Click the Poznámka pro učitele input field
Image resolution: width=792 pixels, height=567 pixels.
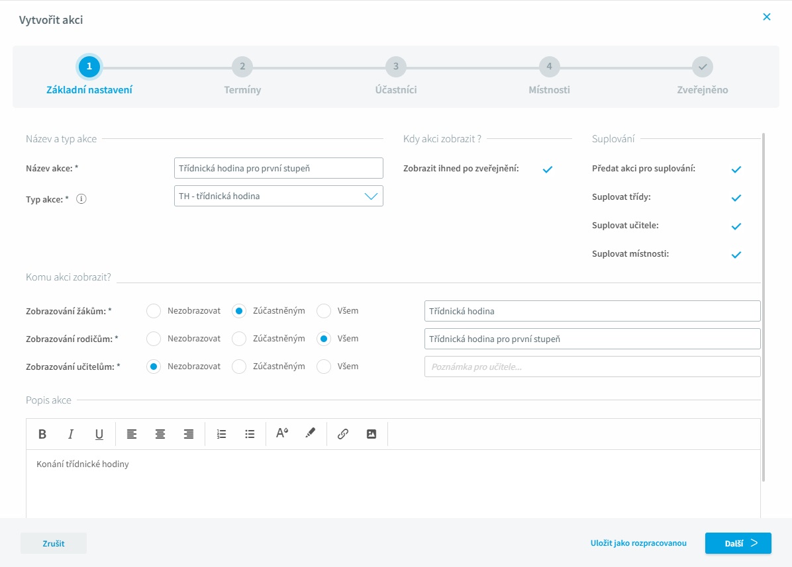592,367
